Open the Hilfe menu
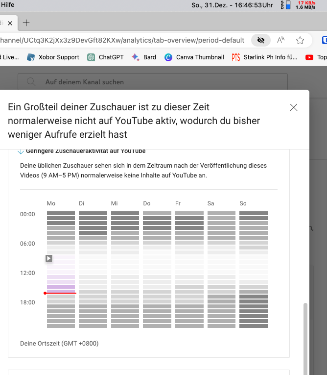 pos(7,5)
